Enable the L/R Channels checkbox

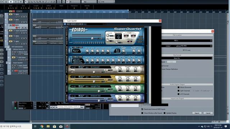point(179,94)
